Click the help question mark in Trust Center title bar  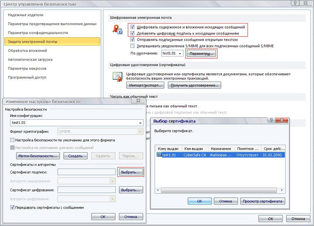pyautogui.click(x=295, y=3)
